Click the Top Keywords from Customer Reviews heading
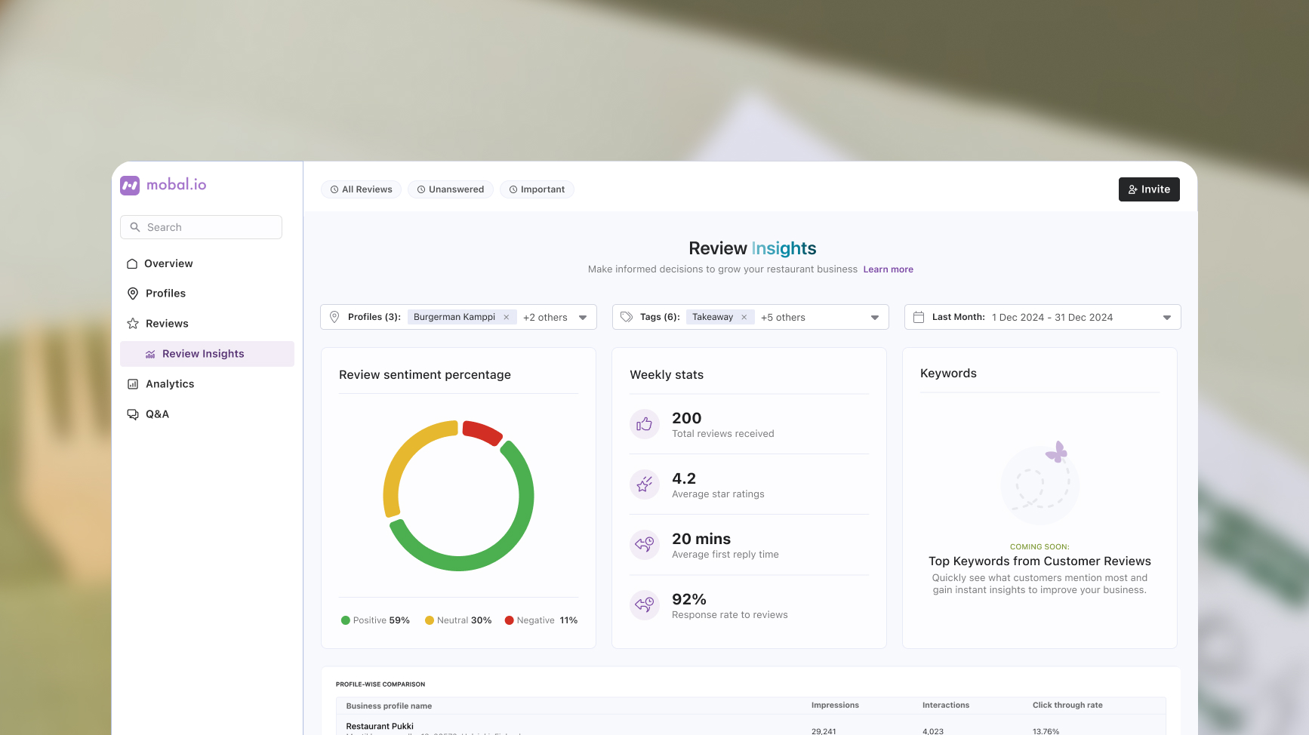 pyautogui.click(x=1039, y=561)
